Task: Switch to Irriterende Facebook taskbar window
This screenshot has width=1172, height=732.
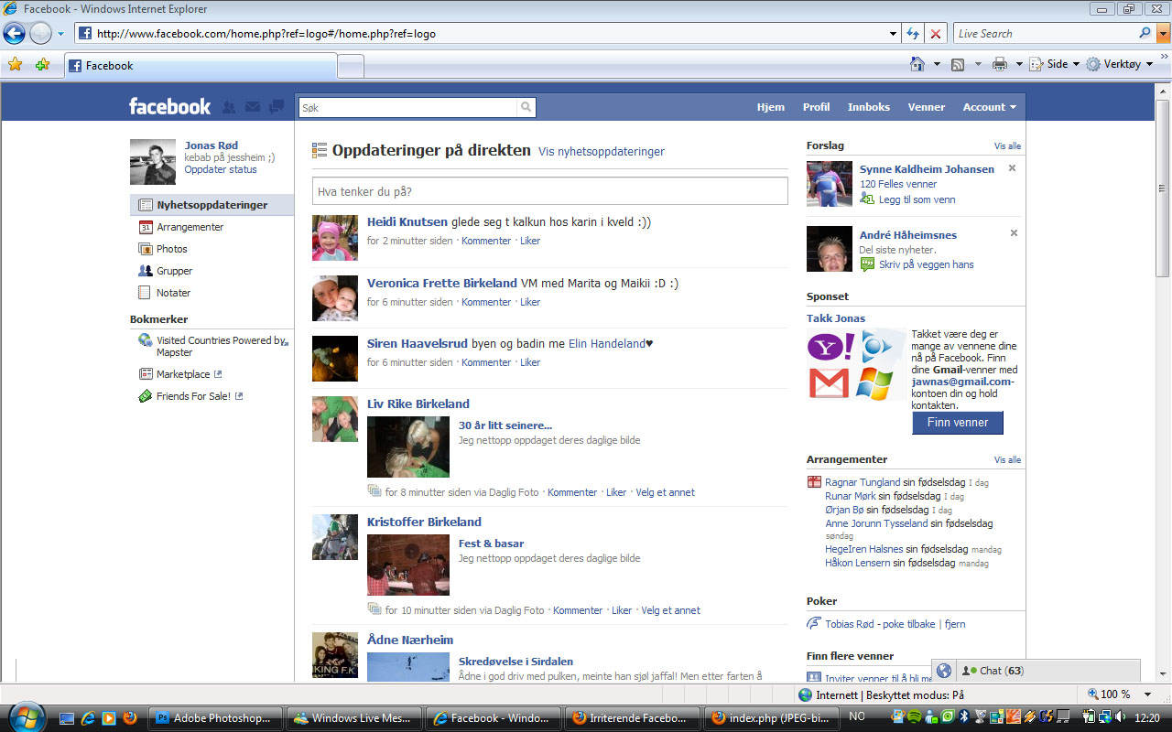Action: pyautogui.click(x=634, y=718)
